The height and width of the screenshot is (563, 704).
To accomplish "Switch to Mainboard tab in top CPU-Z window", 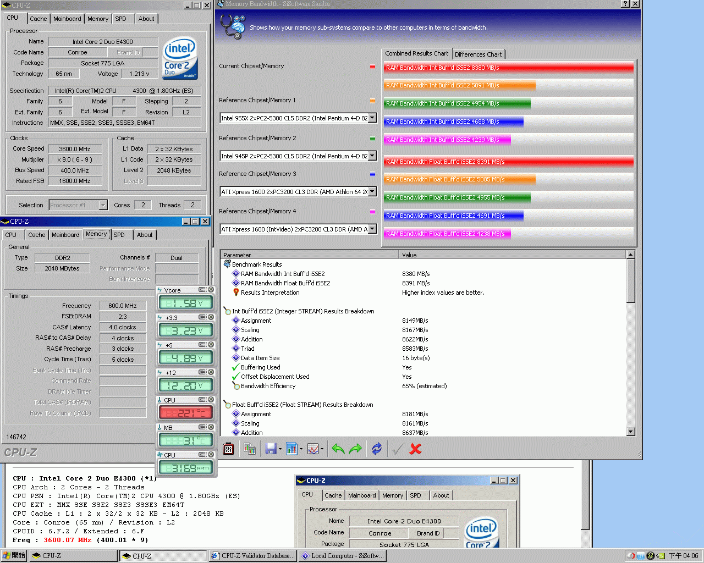I will coord(67,19).
